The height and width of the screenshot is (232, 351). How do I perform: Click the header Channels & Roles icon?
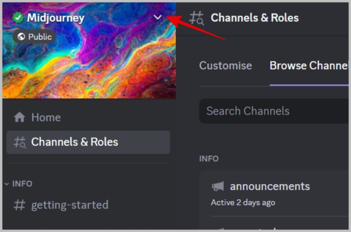coord(197,18)
